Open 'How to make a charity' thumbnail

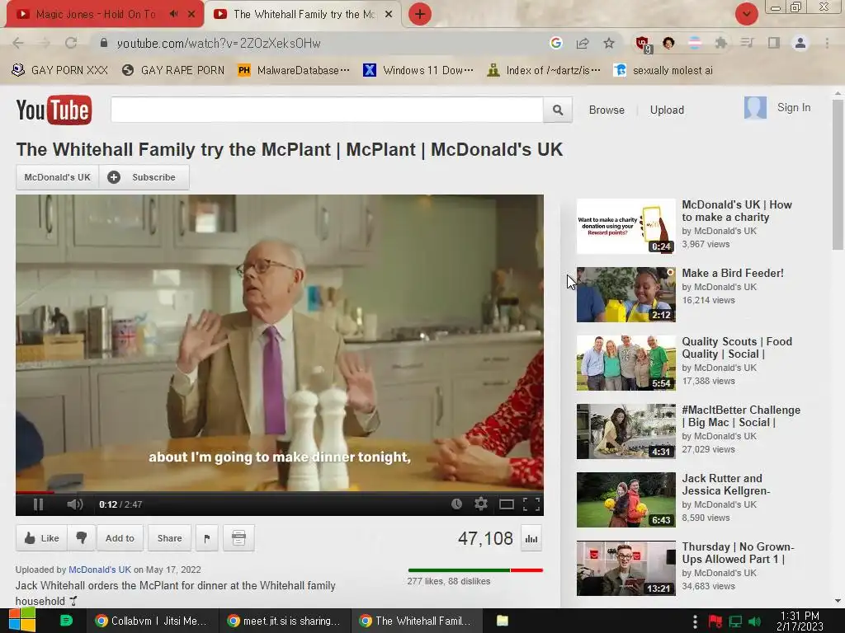625,226
